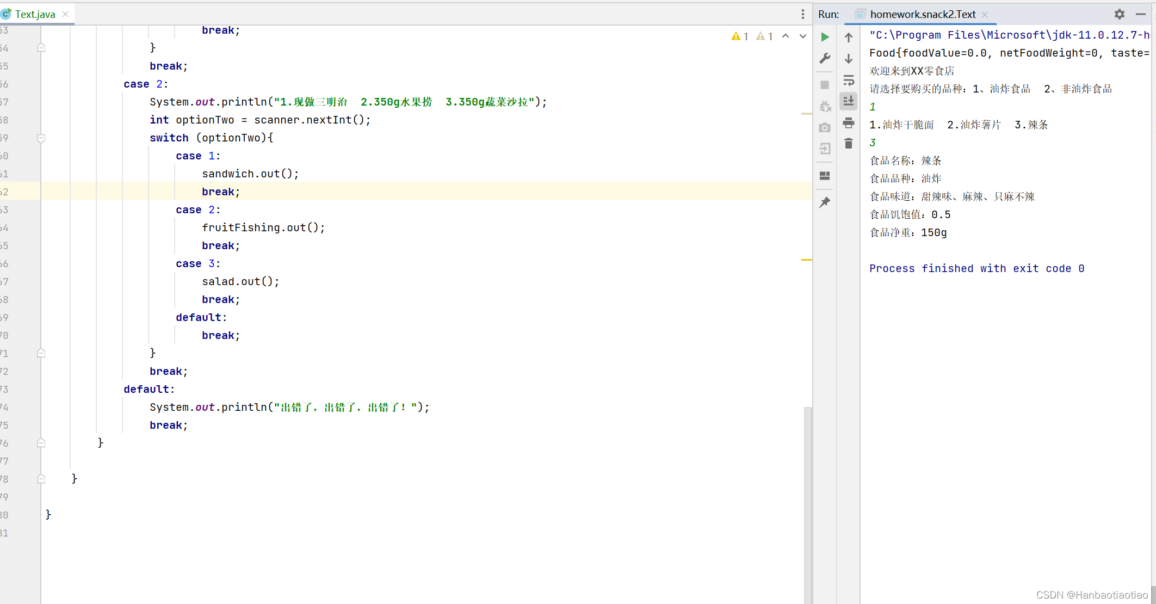Open Run panel settings gear
The width and height of the screenshot is (1156, 604).
[1119, 14]
